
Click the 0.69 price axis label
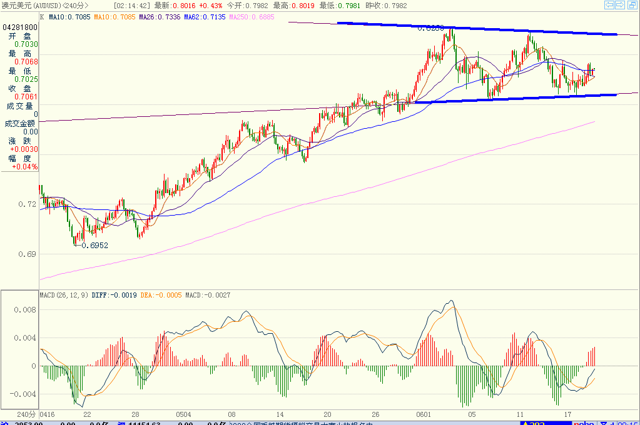[x=28, y=254]
